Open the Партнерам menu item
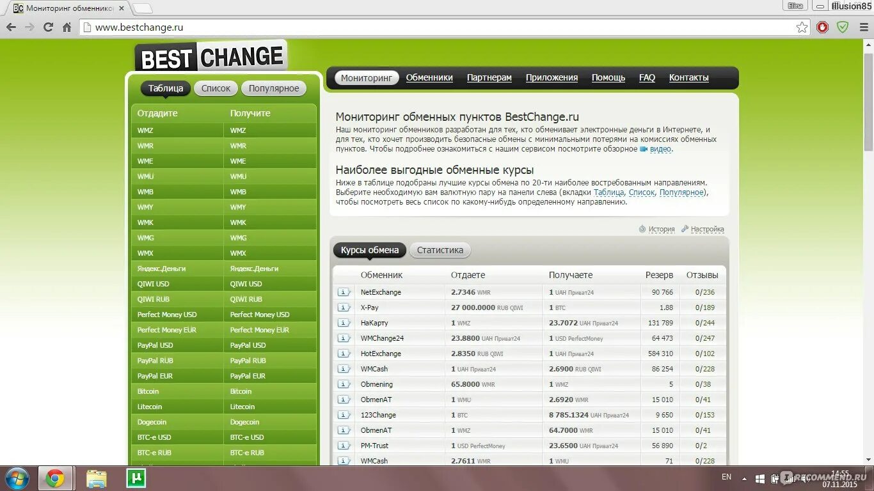The width and height of the screenshot is (874, 491). pyautogui.click(x=489, y=78)
